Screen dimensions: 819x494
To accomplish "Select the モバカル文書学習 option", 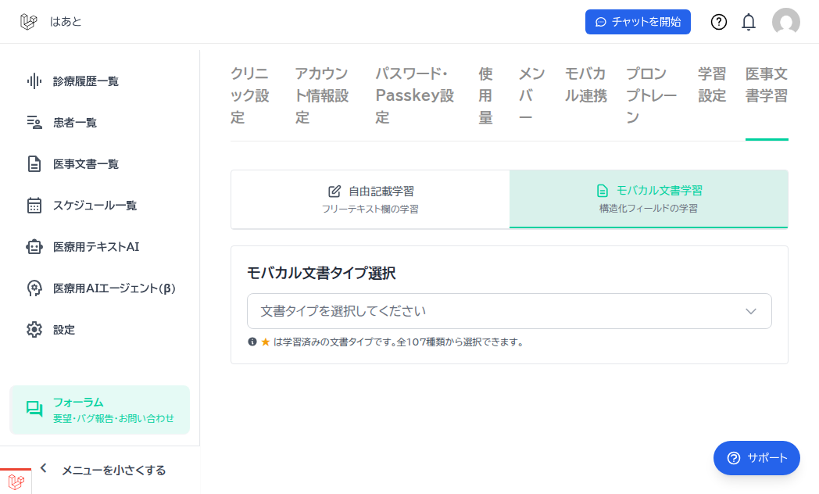I will point(649,197).
